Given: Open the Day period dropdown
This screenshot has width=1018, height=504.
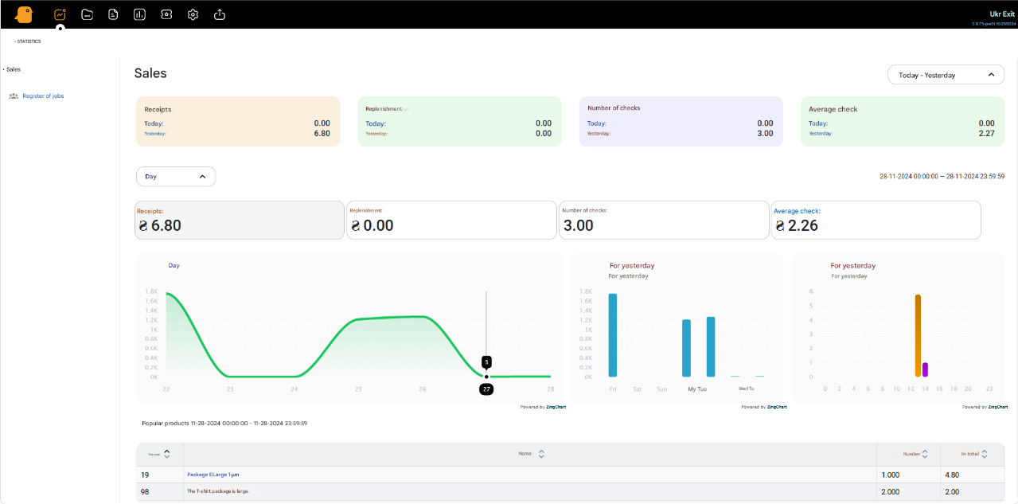Looking at the screenshot, I should pyautogui.click(x=175, y=177).
